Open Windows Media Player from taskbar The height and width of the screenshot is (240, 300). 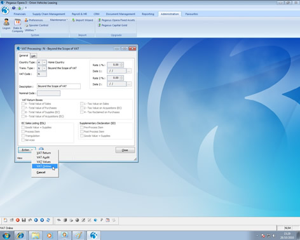coord(50,236)
